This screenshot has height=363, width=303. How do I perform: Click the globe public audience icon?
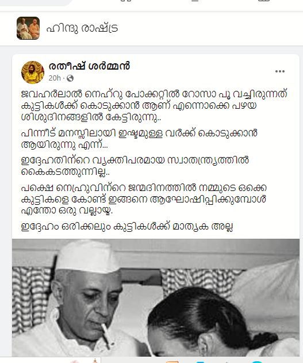click(x=70, y=78)
